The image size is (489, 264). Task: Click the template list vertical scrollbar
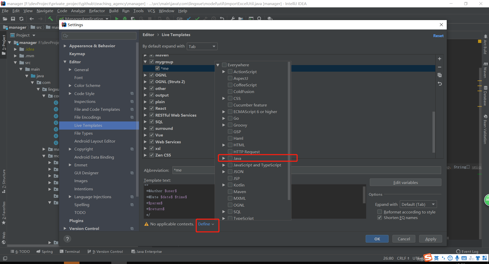434,132
